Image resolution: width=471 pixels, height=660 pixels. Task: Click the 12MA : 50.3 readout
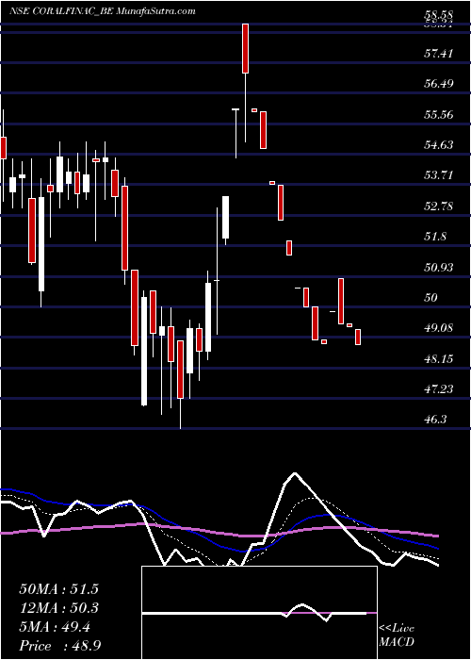pyautogui.click(x=58, y=608)
